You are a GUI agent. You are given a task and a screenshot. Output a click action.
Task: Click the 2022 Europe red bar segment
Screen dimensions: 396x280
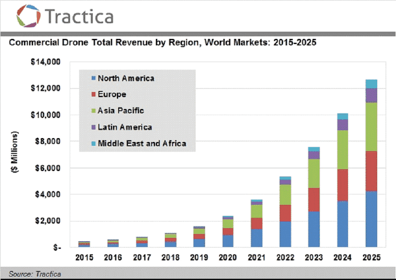click(x=285, y=213)
